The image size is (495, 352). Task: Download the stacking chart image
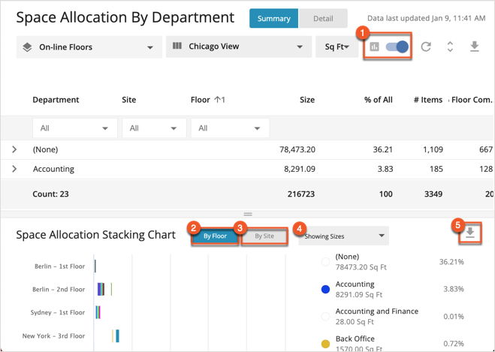[x=470, y=233]
